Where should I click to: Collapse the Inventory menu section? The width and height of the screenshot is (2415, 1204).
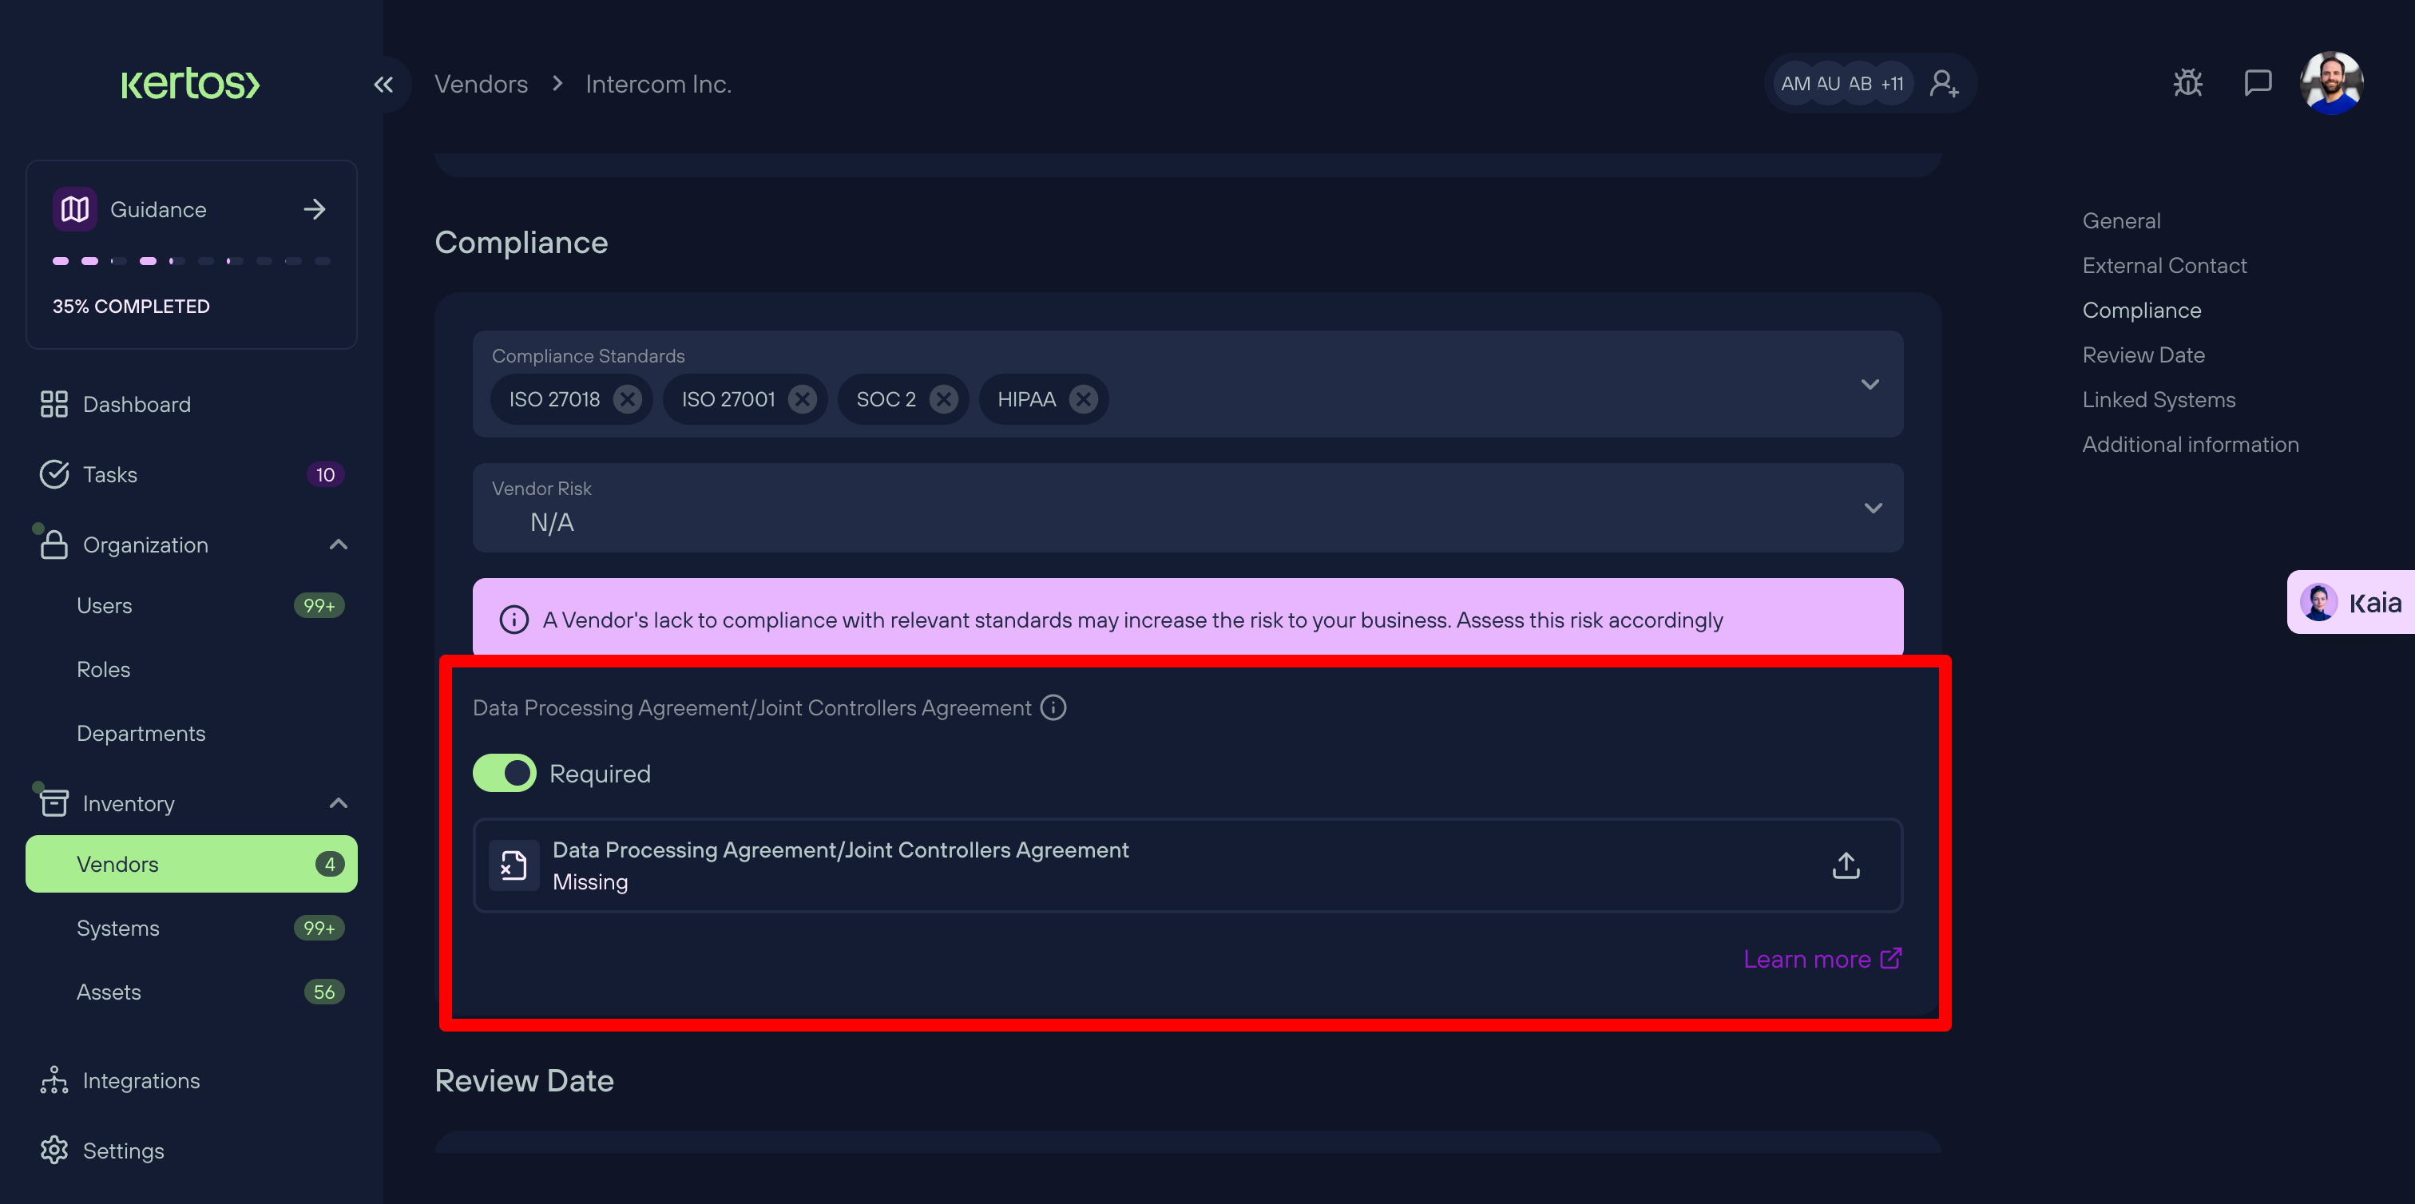tap(339, 803)
